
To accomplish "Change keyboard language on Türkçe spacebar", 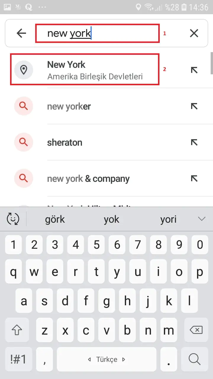I will coord(106,359).
